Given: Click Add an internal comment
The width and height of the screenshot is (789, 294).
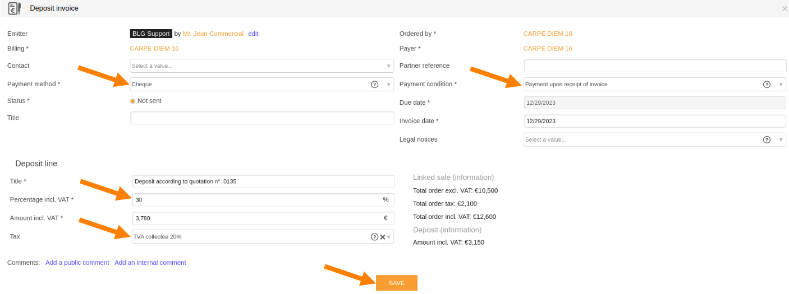Looking at the screenshot, I should click(150, 263).
